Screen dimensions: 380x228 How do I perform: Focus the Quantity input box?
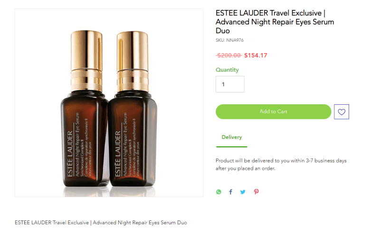230,84
